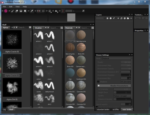The height and width of the screenshot is (115, 150).
Task: Switch to the Log tab
Action: (4, 109)
